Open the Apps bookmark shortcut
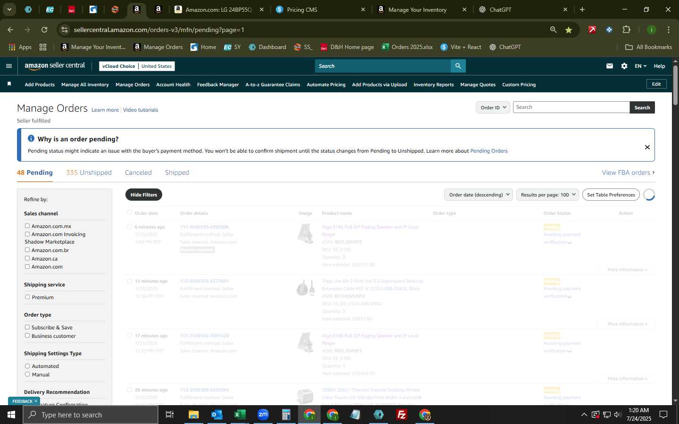 tap(20, 47)
